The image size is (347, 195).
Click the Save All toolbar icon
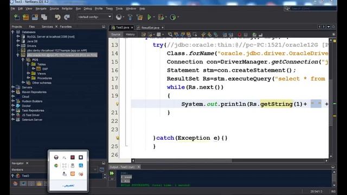(x=44, y=17)
